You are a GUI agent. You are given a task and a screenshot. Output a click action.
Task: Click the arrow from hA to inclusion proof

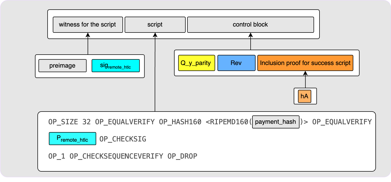pos(305,81)
